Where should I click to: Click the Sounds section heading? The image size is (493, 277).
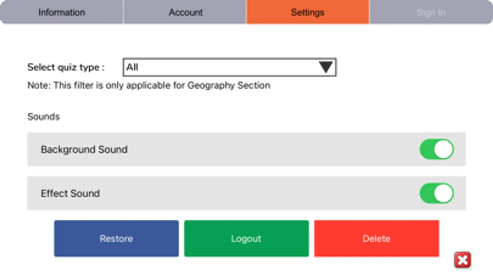43,117
